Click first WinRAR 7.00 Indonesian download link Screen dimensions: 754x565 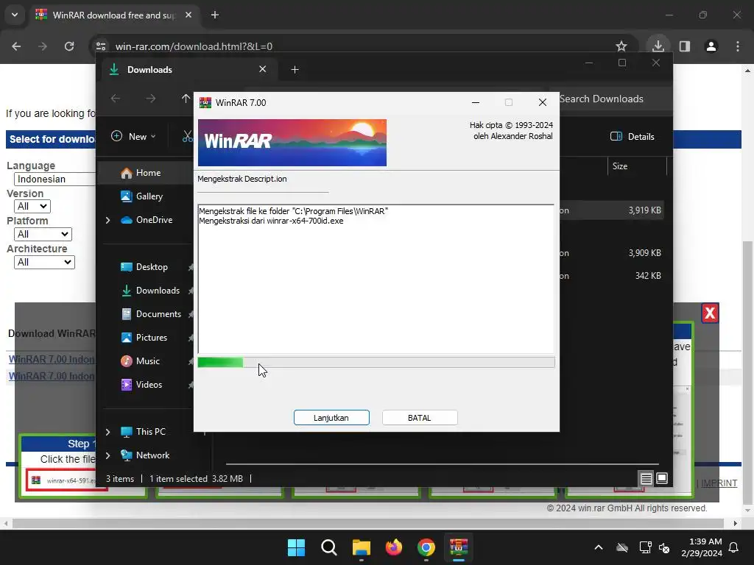52,359
